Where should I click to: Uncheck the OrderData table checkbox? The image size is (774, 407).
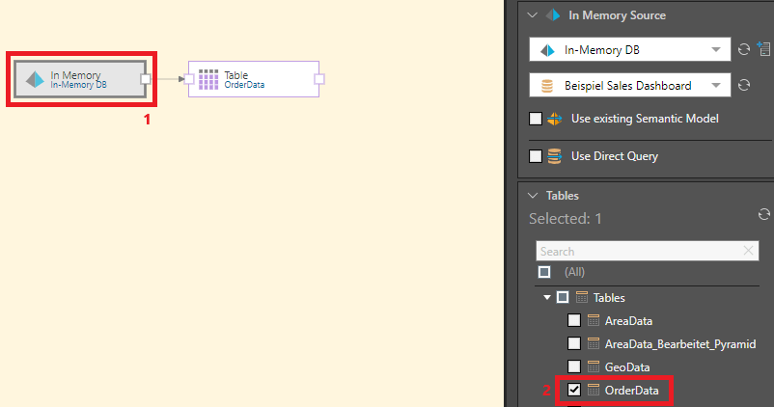click(574, 391)
